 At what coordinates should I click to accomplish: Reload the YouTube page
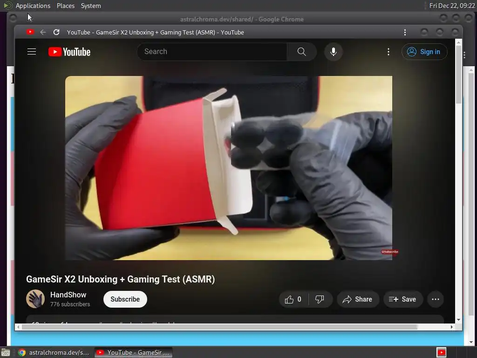pos(56,32)
